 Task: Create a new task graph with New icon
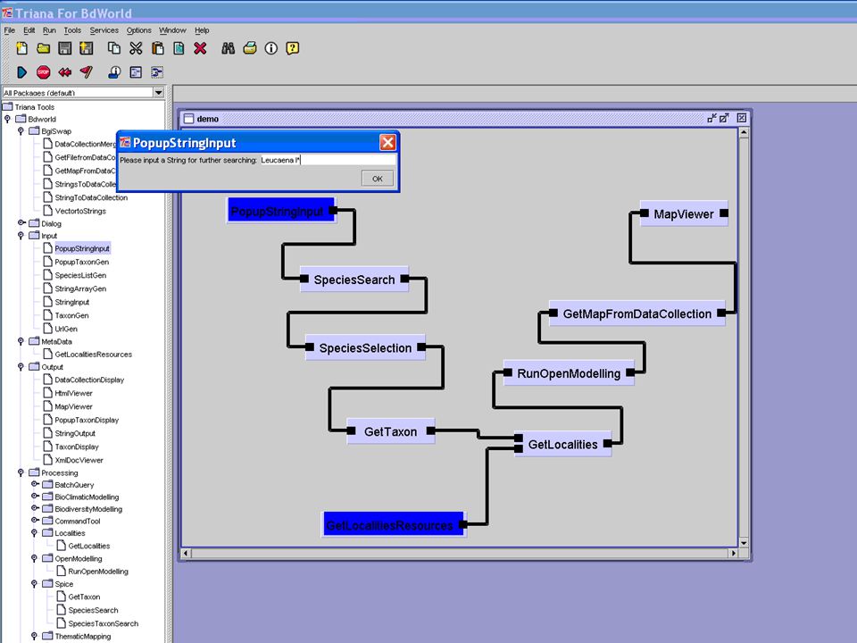coord(21,48)
